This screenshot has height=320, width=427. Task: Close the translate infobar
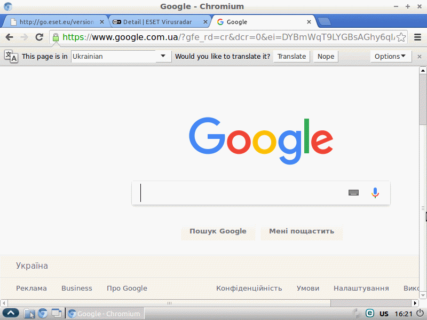[420, 57]
